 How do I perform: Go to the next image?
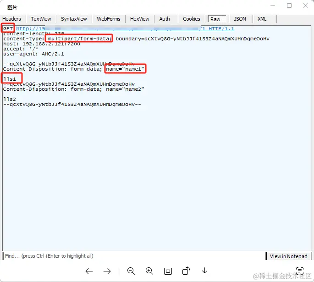click(x=107, y=271)
